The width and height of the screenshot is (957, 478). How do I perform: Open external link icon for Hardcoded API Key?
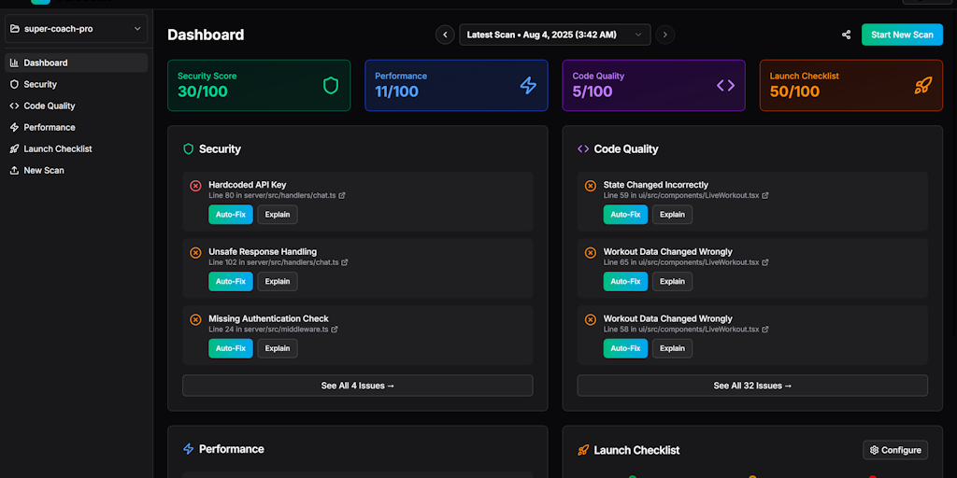coord(342,196)
